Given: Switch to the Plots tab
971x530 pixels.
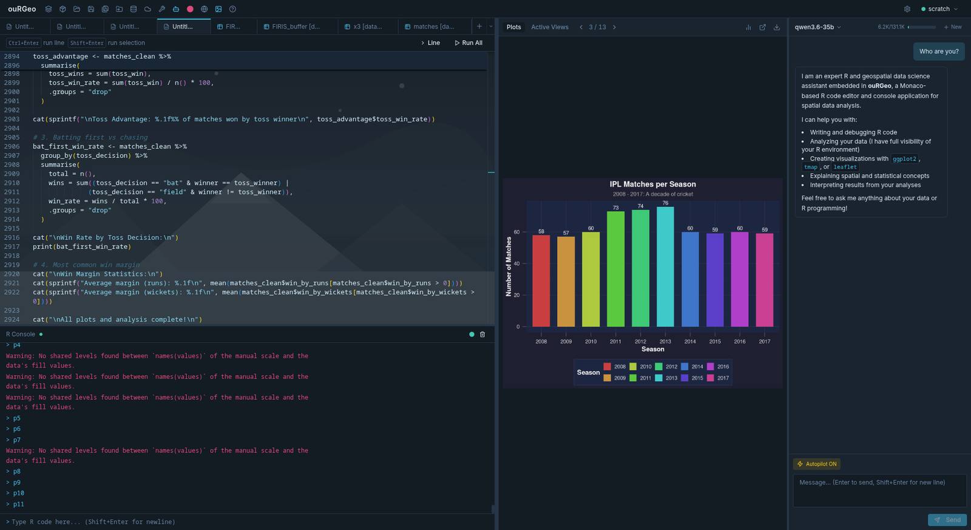Looking at the screenshot, I should point(514,27).
